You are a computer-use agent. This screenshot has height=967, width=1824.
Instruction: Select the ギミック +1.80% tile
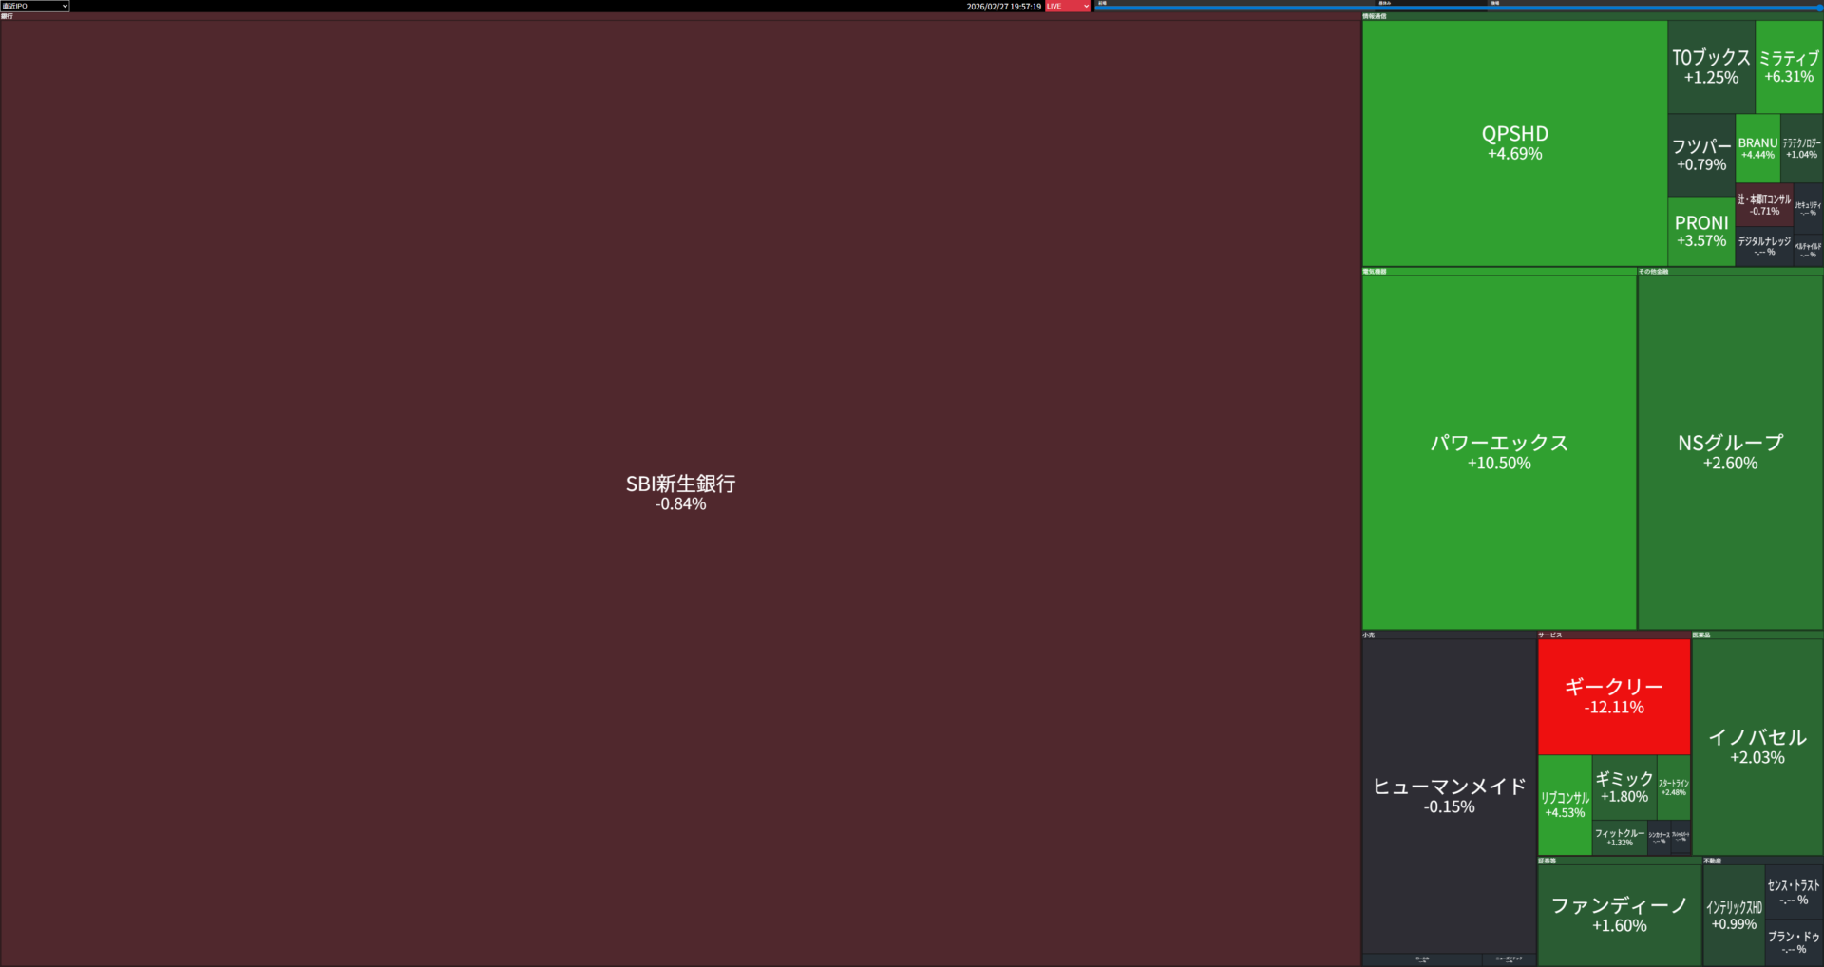click(1624, 787)
